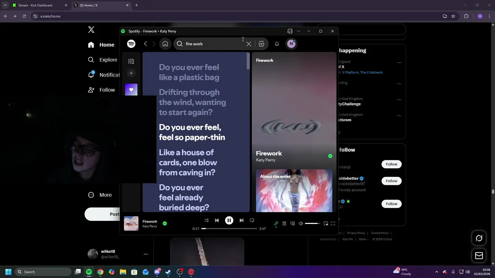Follow the Parody account suggestion
The height and width of the screenshot is (278, 495).
click(391, 181)
